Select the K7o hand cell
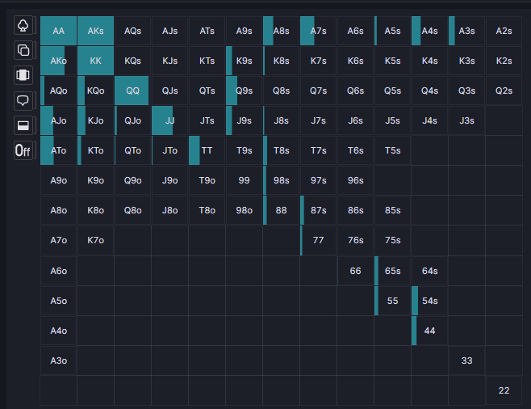Image resolution: width=531 pixels, height=409 pixels. (x=95, y=240)
